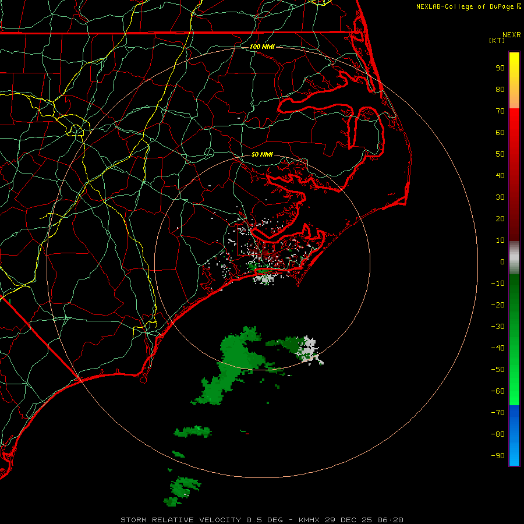Click the 40 value on velocity scale

[500, 176]
